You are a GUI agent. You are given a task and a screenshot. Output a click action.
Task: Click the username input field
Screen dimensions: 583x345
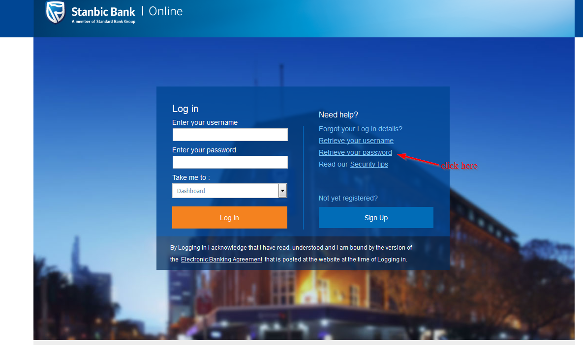230,135
